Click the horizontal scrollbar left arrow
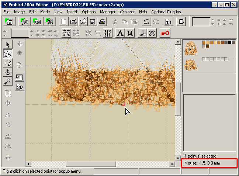Image resolution: width=239 pixels, height=176 pixels. coord(28,164)
